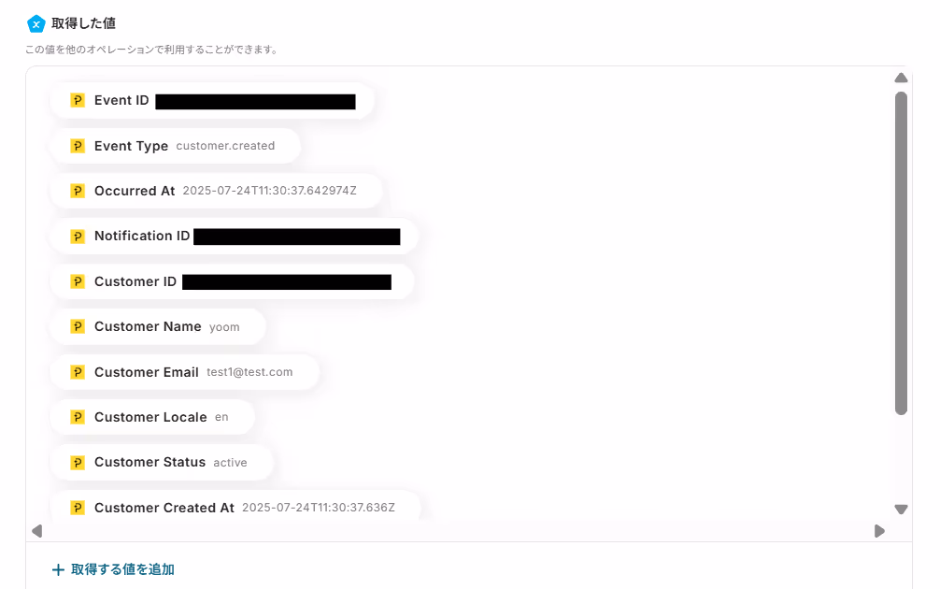This screenshot has width=940, height=589.
Task: Click the icon next to Notification ID
Action: (78, 237)
